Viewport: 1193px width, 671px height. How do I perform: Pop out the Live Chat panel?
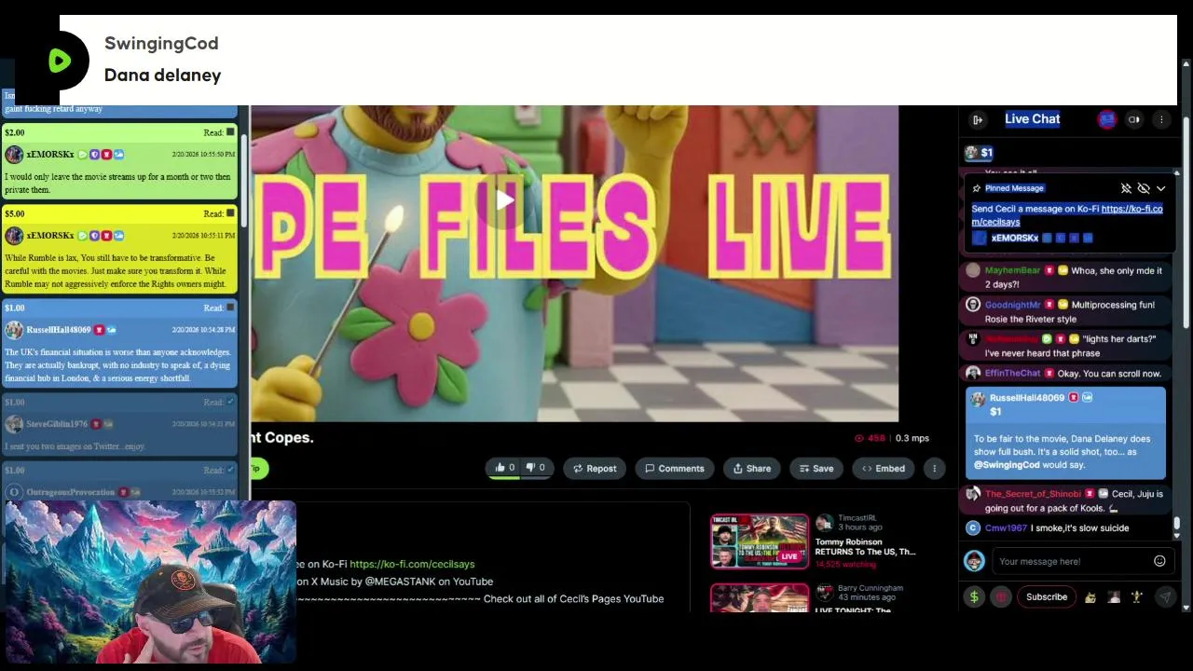coord(977,119)
